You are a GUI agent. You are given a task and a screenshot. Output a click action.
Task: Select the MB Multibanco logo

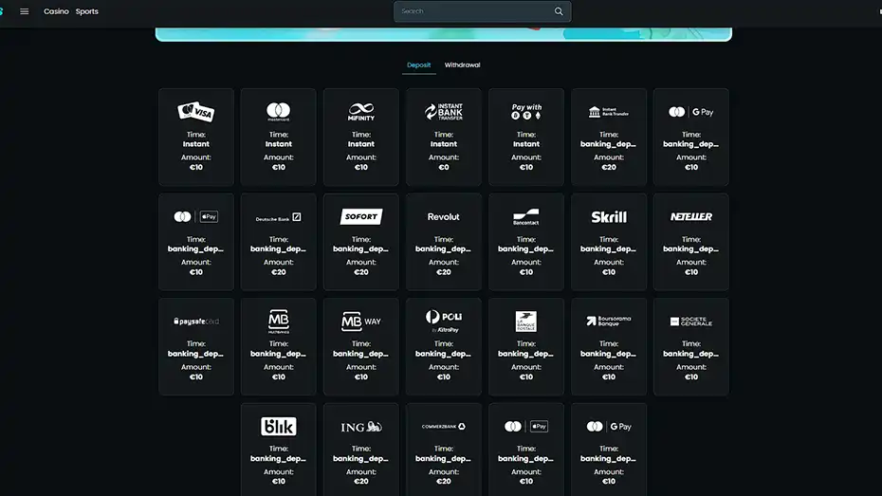[279, 321]
